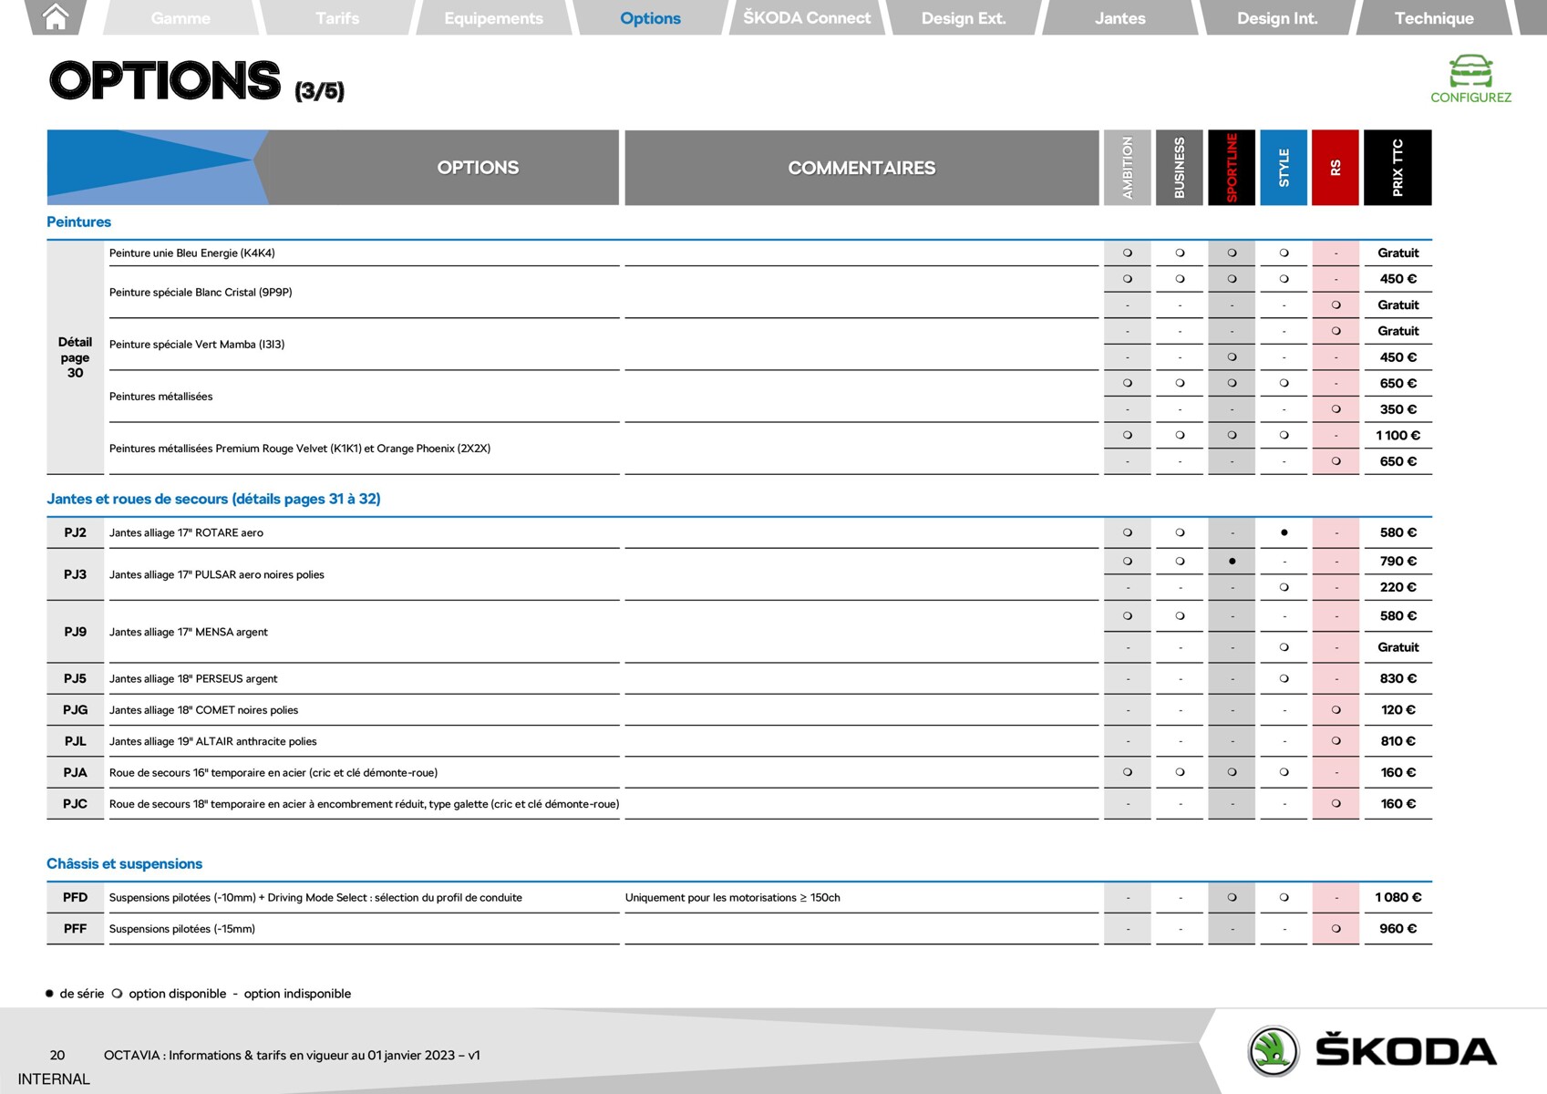Open the Gamme tab

[180, 18]
